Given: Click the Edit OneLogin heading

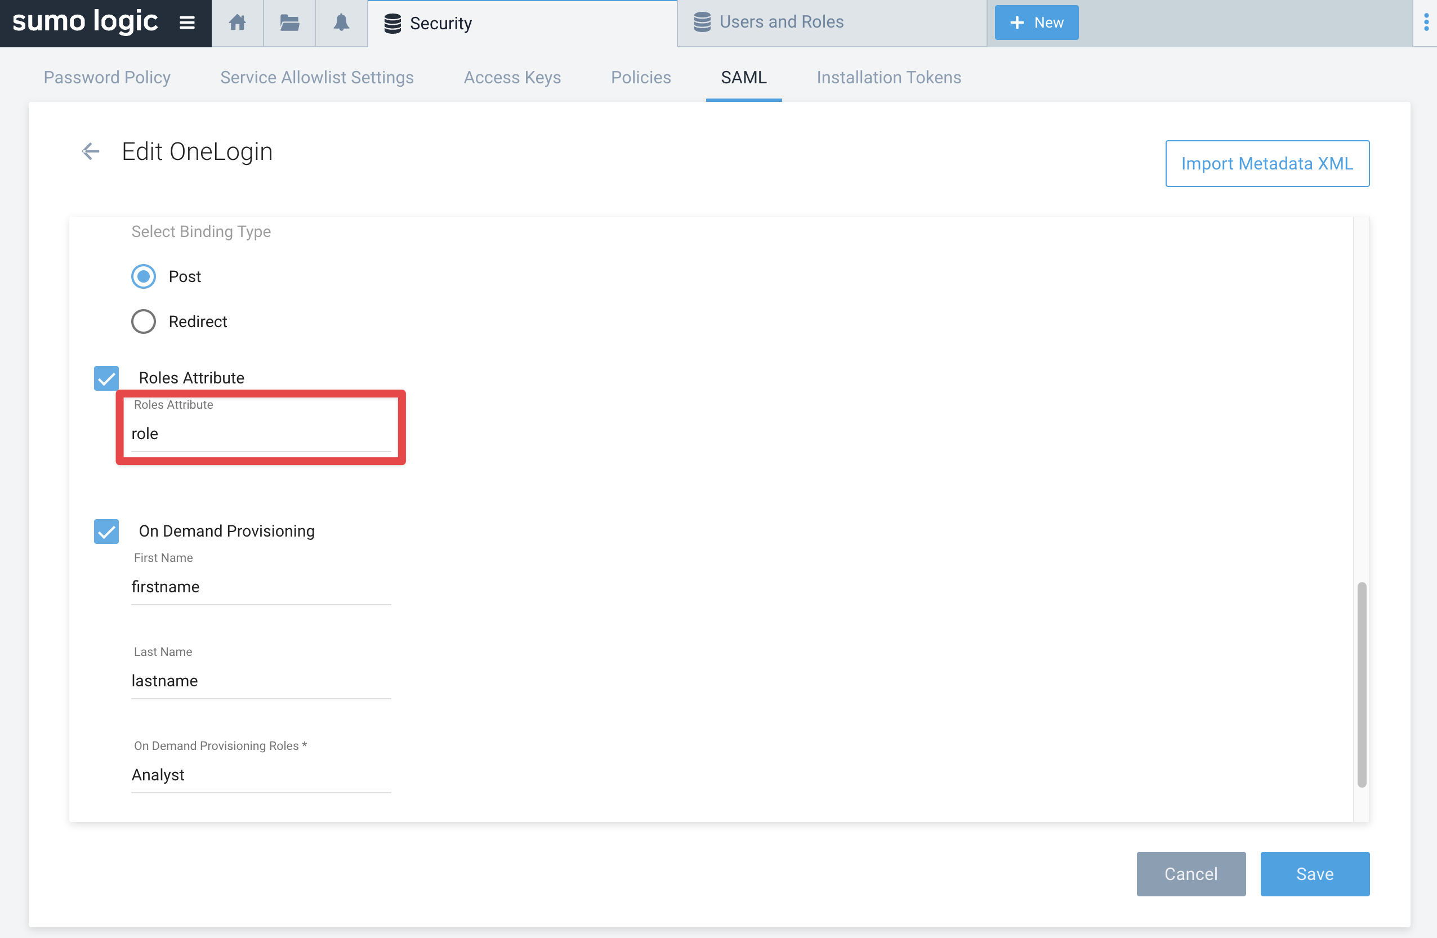Looking at the screenshot, I should click(x=198, y=151).
